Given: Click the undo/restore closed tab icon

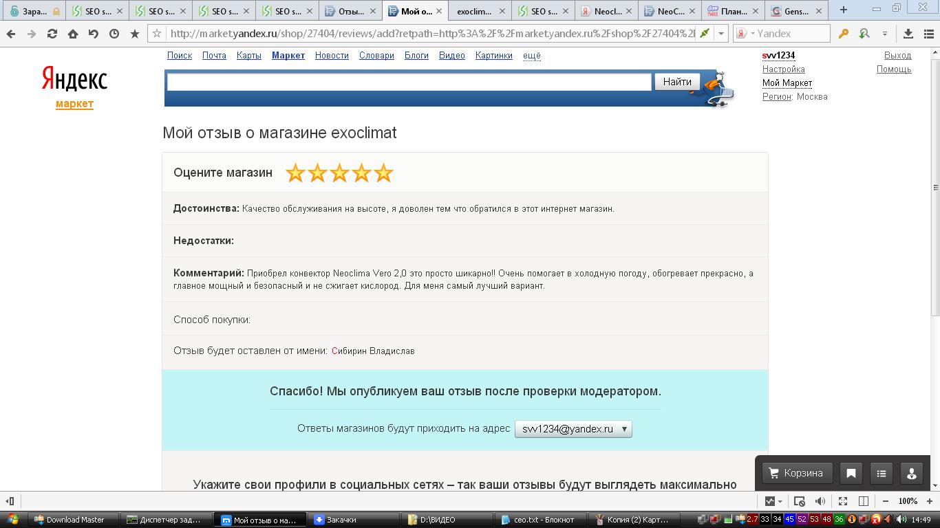Looking at the screenshot, I should [94, 34].
